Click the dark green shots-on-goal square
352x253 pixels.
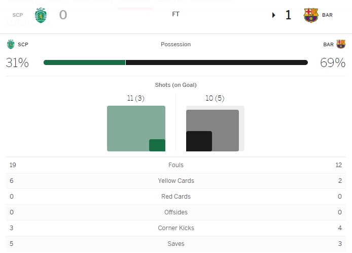click(x=157, y=145)
